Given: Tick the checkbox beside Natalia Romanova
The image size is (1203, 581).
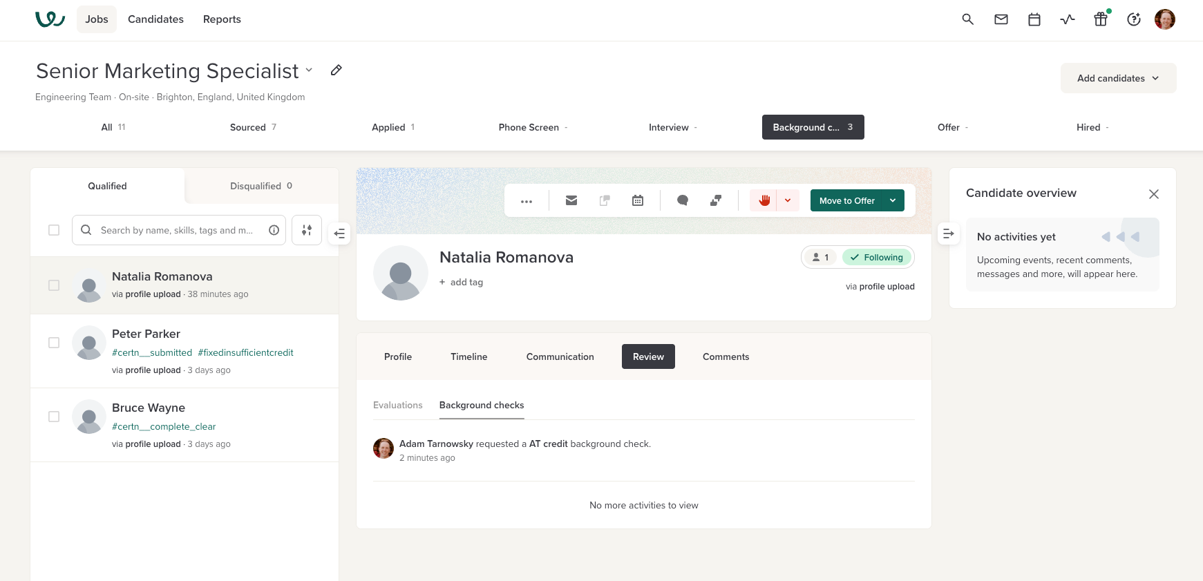Looking at the screenshot, I should click(x=54, y=285).
